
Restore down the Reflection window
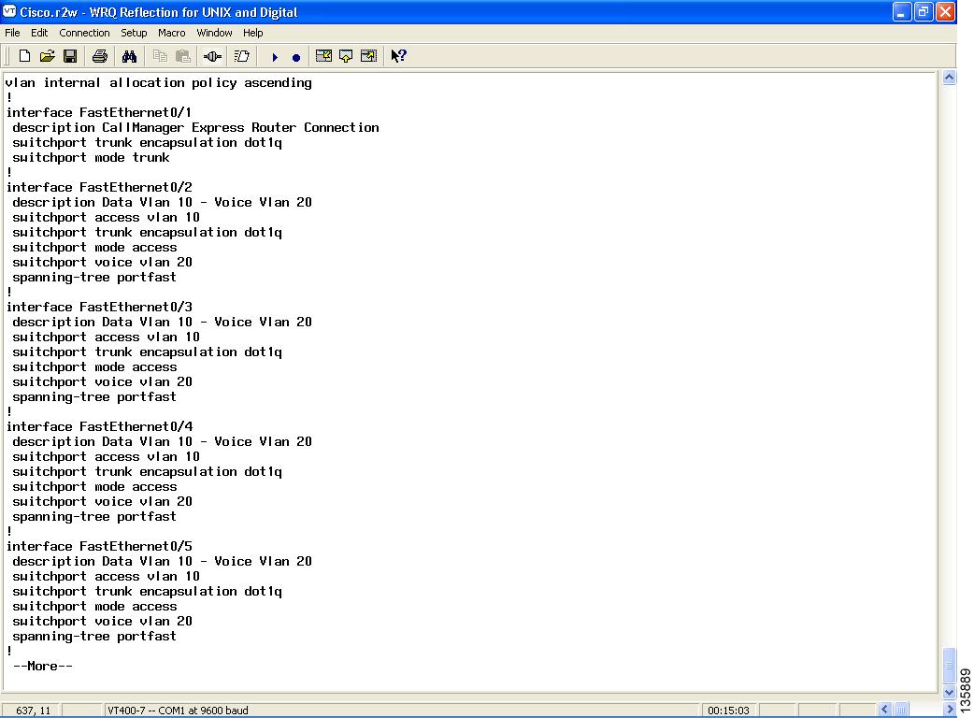924,12
